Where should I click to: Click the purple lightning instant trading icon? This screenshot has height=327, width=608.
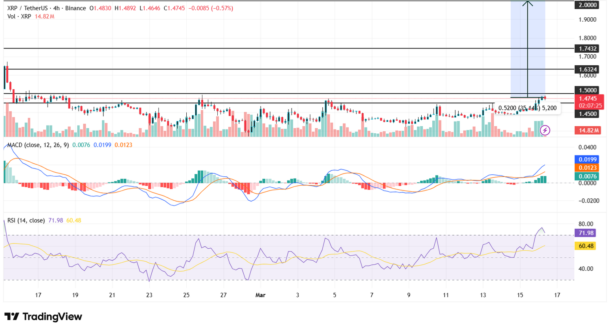546,131
